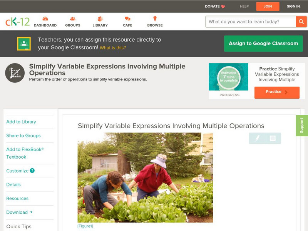Click Sign In
The width and height of the screenshot is (308, 231).
pyautogui.click(x=293, y=6)
